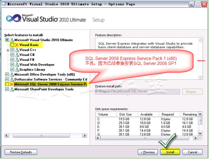Go back with the Previous button
Viewport: 209px width, 159px height.
pos(148,152)
